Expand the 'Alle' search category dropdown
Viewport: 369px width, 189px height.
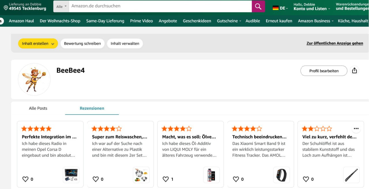61,6
